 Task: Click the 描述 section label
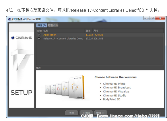[x=38, y=68]
